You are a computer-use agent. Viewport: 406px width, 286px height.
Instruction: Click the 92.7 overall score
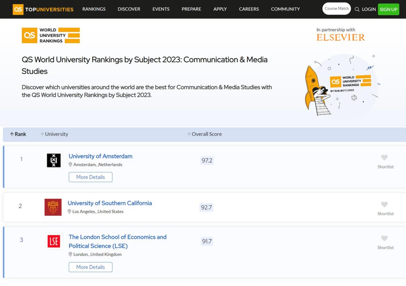[206, 207]
